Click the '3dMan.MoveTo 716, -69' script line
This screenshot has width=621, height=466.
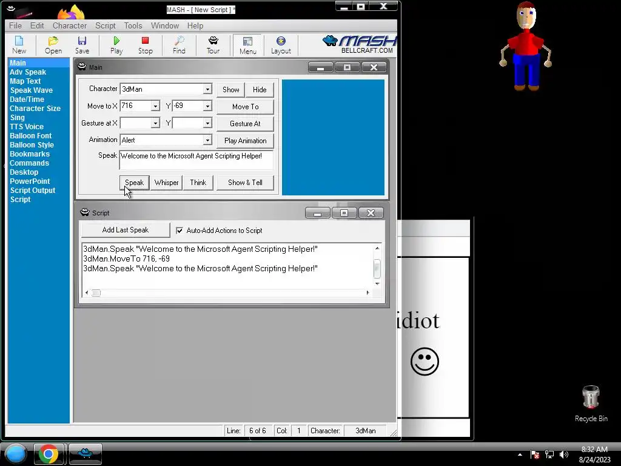126,258
